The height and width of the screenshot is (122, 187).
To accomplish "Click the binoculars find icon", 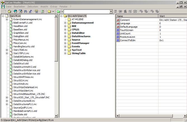I will pyautogui.click(x=25, y=11).
